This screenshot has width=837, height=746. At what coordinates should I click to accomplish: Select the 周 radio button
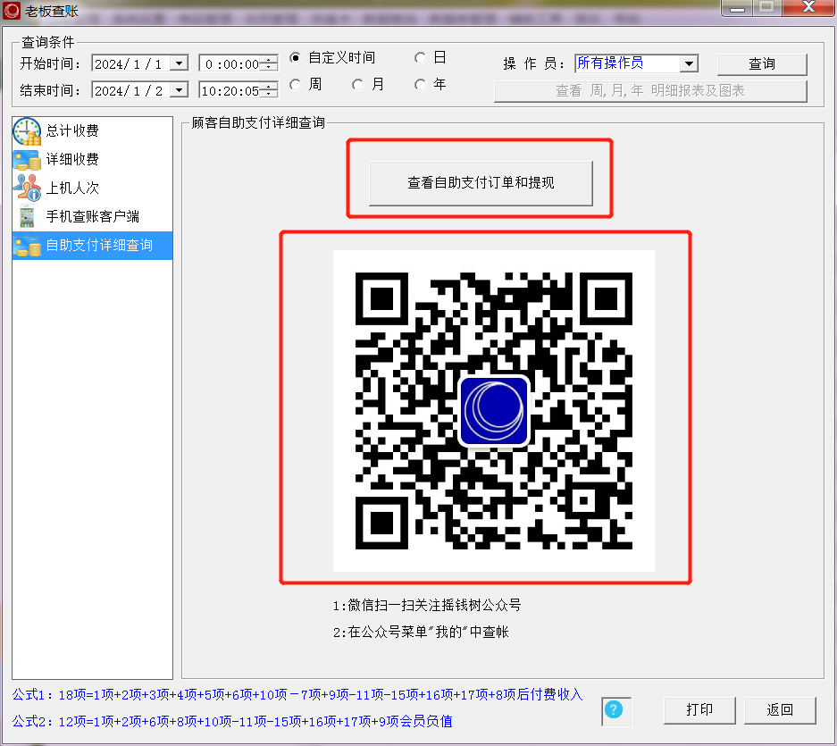pos(295,84)
